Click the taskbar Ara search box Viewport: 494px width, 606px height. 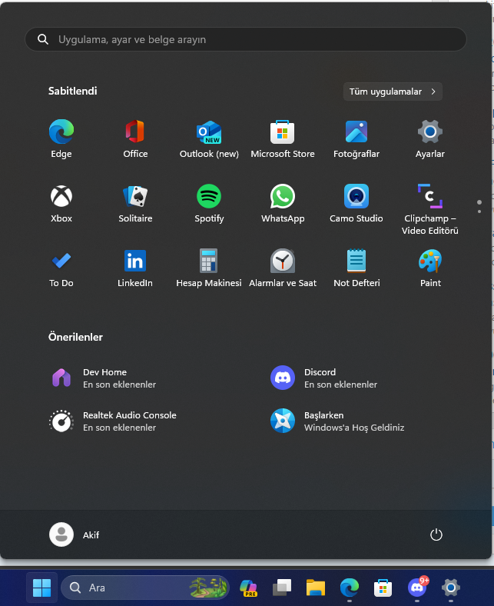(145, 588)
